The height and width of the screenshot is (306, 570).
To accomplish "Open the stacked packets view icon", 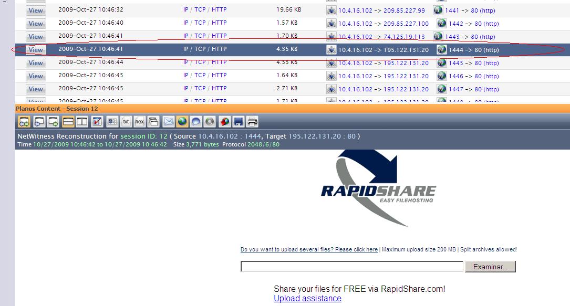I will point(153,122).
